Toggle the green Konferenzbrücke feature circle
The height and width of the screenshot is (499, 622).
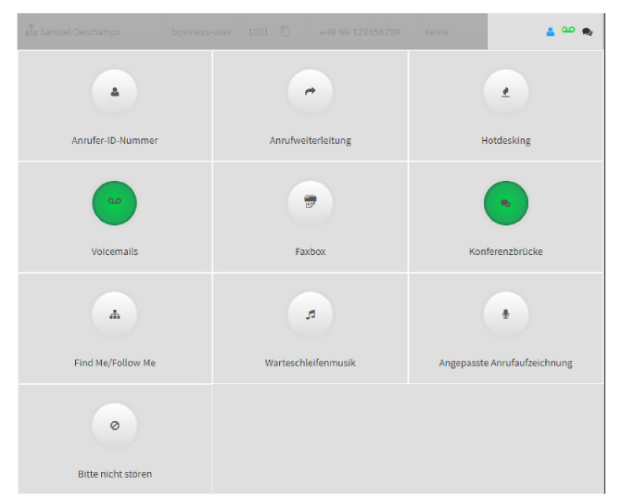coord(505,203)
